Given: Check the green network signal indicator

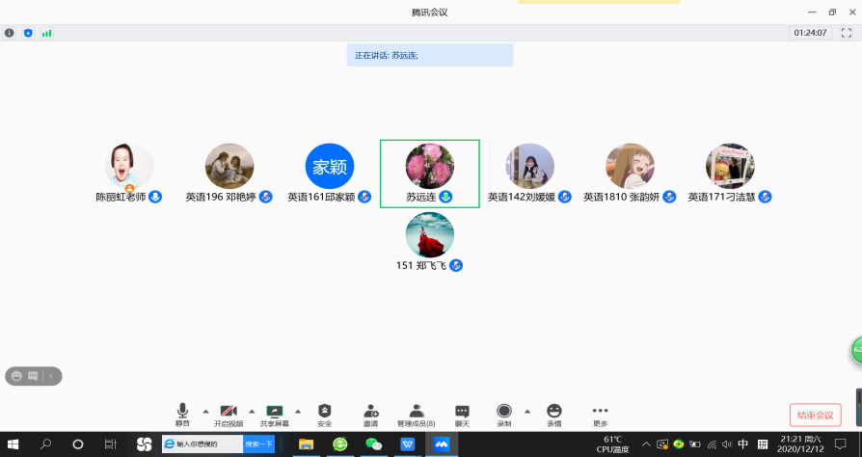Looking at the screenshot, I should [46, 33].
